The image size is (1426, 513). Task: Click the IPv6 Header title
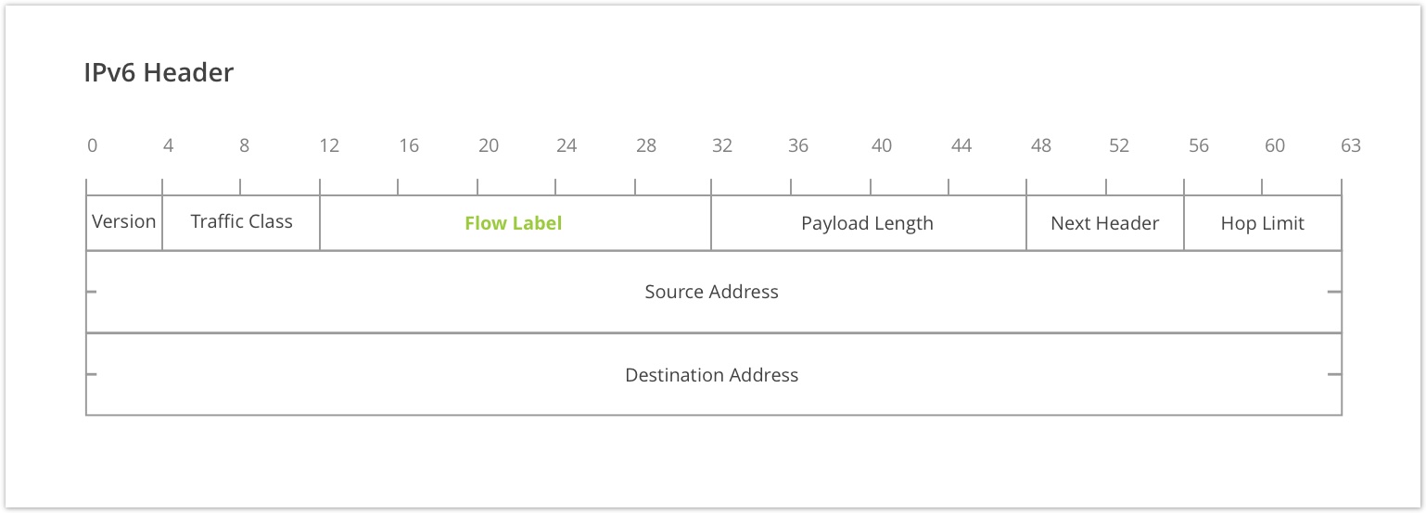pos(159,72)
